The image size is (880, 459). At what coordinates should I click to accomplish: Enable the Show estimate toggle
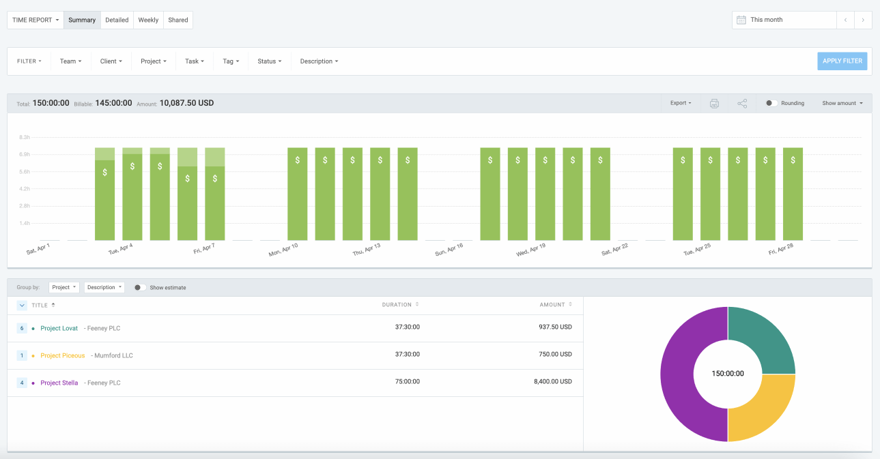pos(140,287)
